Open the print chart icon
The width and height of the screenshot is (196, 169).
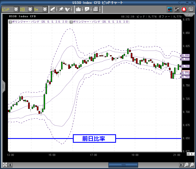tap(78, 9)
